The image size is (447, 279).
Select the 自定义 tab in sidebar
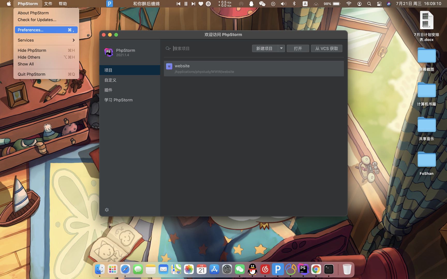click(130, 80)
